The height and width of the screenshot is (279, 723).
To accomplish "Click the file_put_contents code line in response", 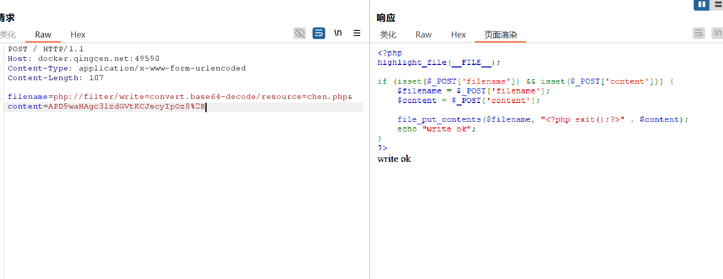I will (x=543, y=120).
